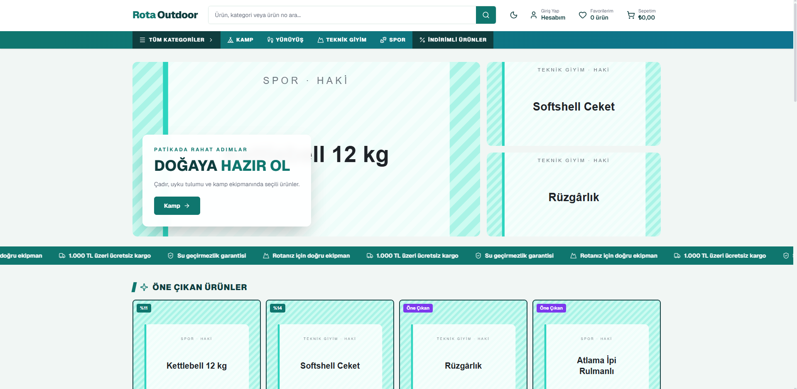The height and width of the screenshot is (389, 797).
Task: Open Kettlebell 12 kg product card
Action: coord(196,345)
